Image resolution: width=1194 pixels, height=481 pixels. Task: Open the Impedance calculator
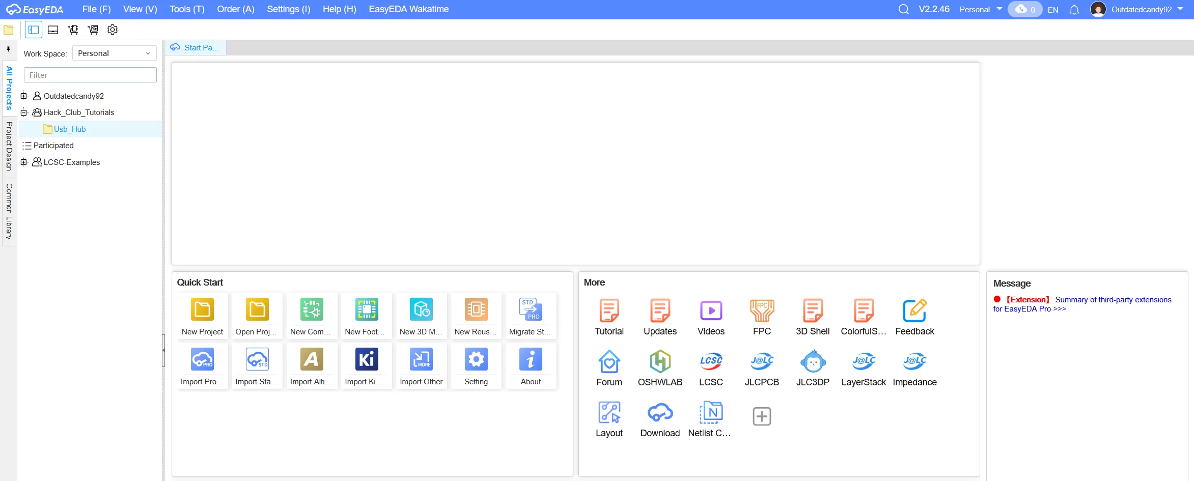coord(914,368)
